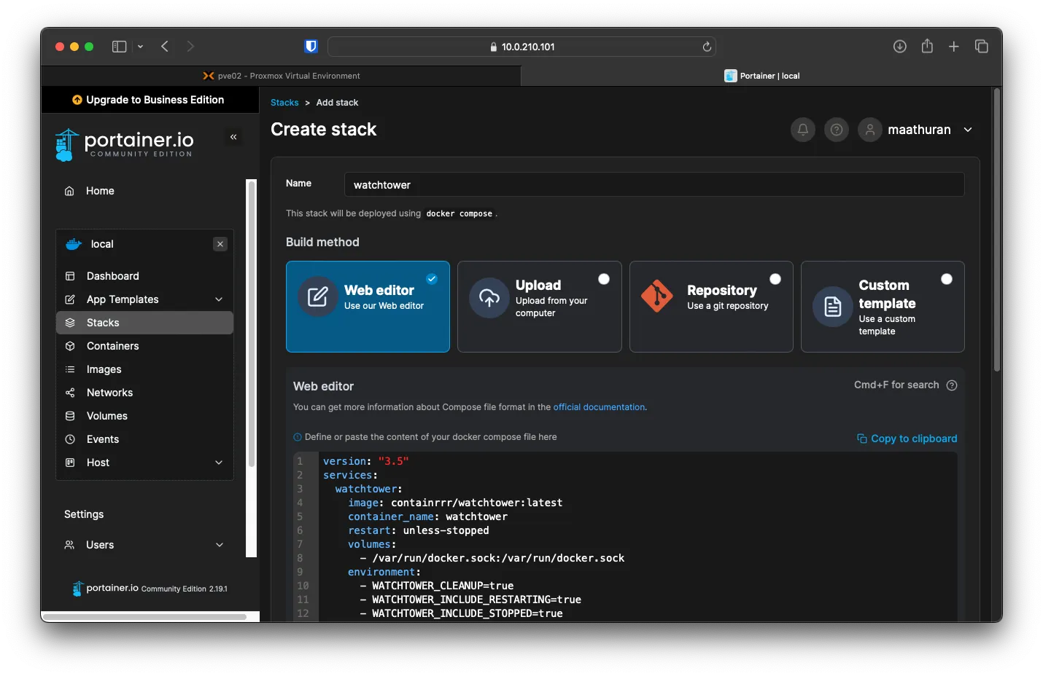The height and width of the screenshot is (676, 1043).
Task: Click the user avatar icon beside maathuran
Action: (x=870, y=130)
